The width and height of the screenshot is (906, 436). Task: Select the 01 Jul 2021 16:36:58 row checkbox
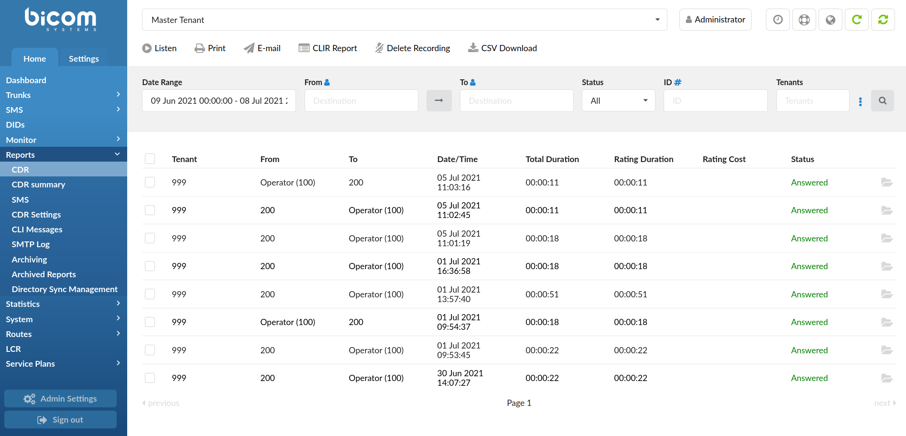tap(150, 266)
